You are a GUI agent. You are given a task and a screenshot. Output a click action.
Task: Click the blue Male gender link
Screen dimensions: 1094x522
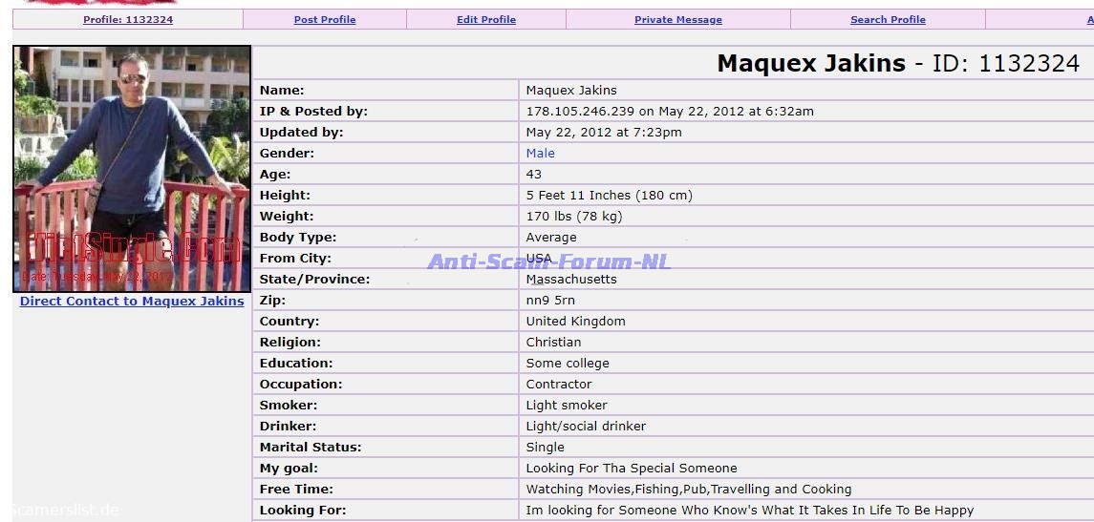coord(540,154)
